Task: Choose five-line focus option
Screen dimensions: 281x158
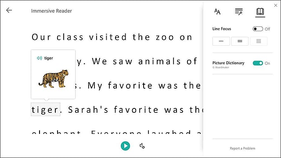Action: pyautogui.click(x=259, y=41)
